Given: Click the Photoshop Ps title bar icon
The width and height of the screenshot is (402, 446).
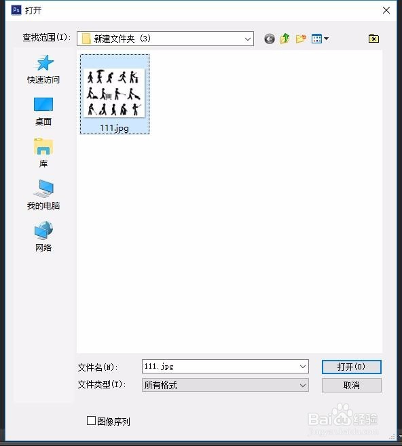Looking at the screenshot, I should click(x=16, y=10).
